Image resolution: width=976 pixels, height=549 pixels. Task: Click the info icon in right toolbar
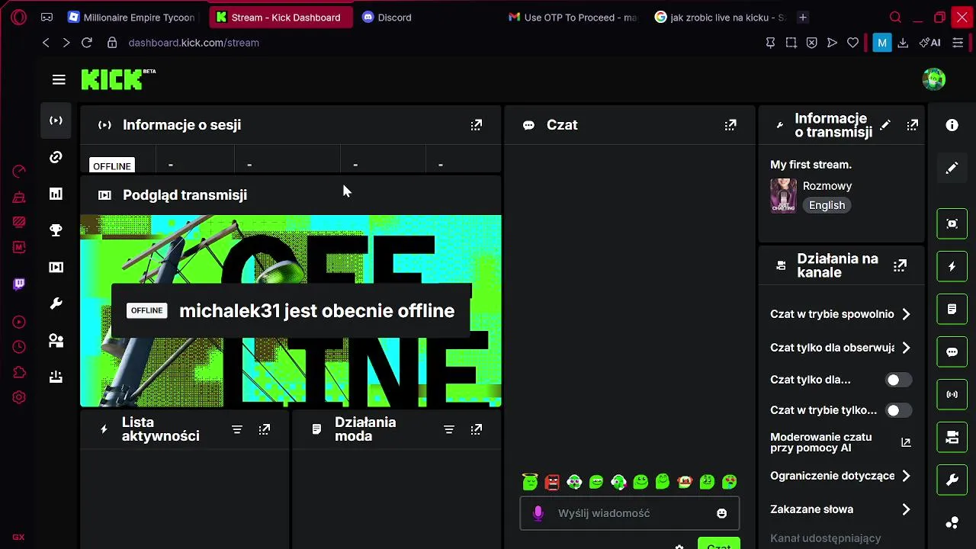[952, 125]
